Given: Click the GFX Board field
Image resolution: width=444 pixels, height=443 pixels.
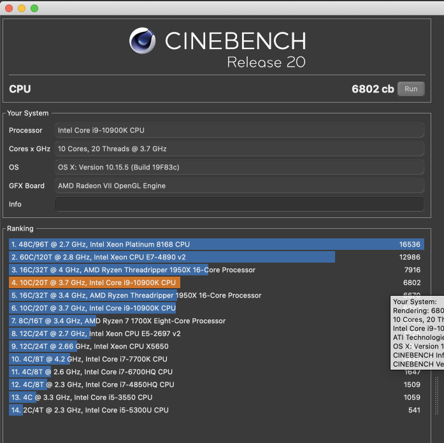Looking at the screenshot, I should 240,186.
